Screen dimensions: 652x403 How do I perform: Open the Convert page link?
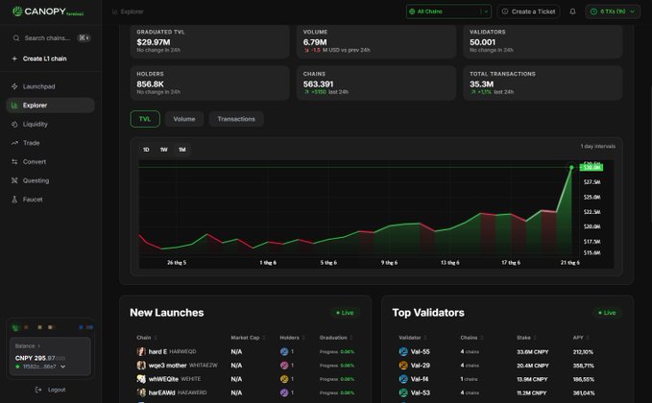point(50,161)
